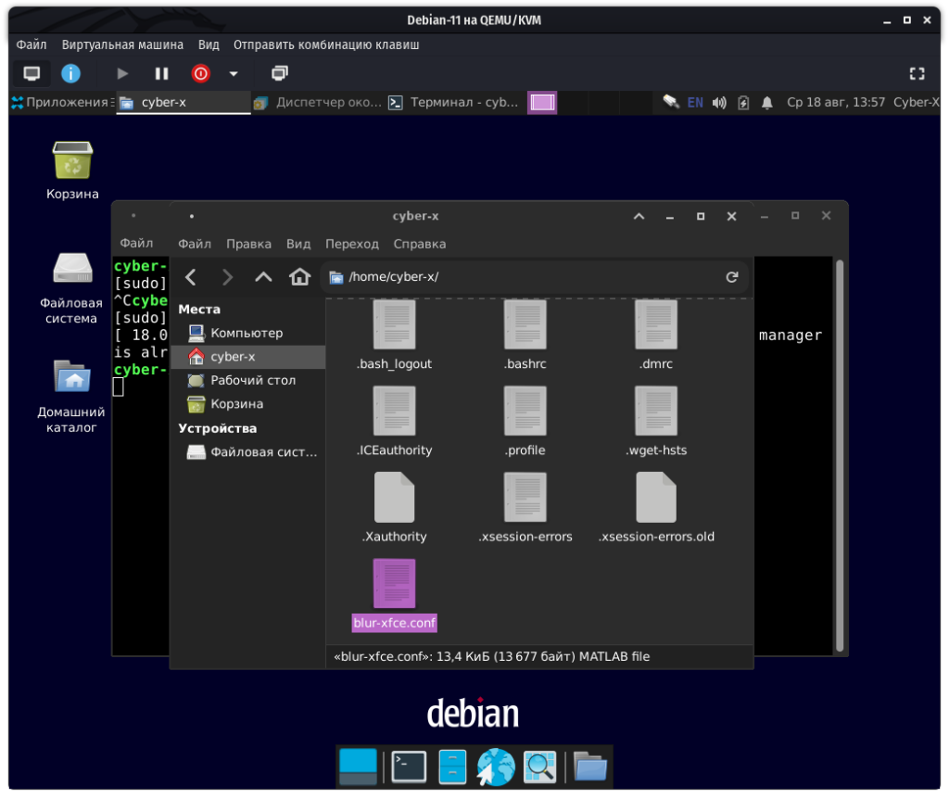Open the Приложения applications menu
Screen dimensions: 949x798
coord(59,102)
